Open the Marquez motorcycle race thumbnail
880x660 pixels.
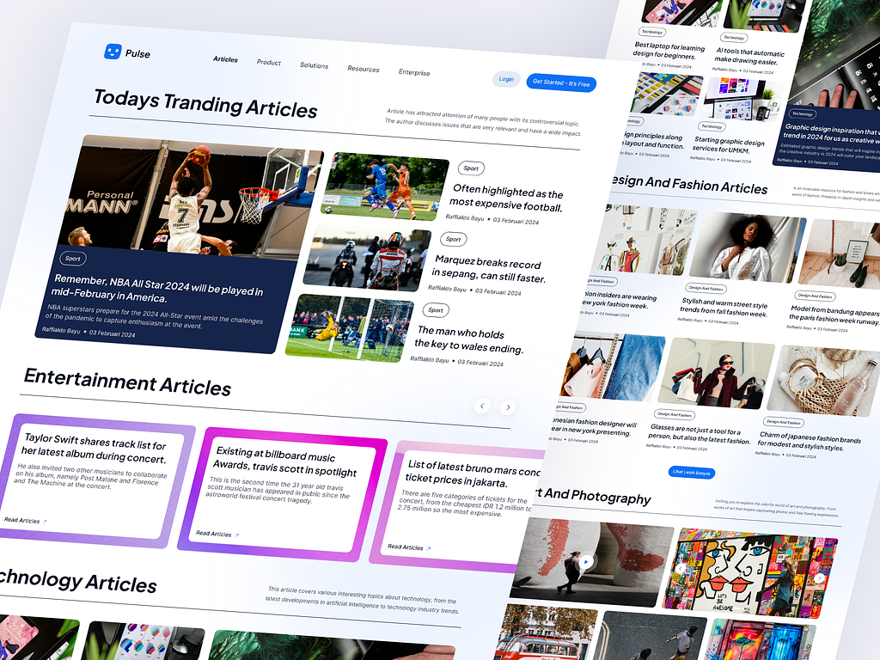pyautogui.click(x=367, y=258)
